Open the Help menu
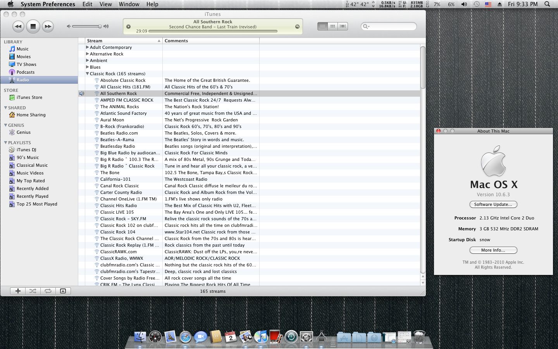Image resolution: width=558 pixels, height=349 pixels. click(x=152, y=4)
